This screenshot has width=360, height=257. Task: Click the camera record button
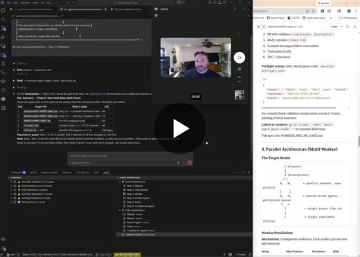point(240,57)
